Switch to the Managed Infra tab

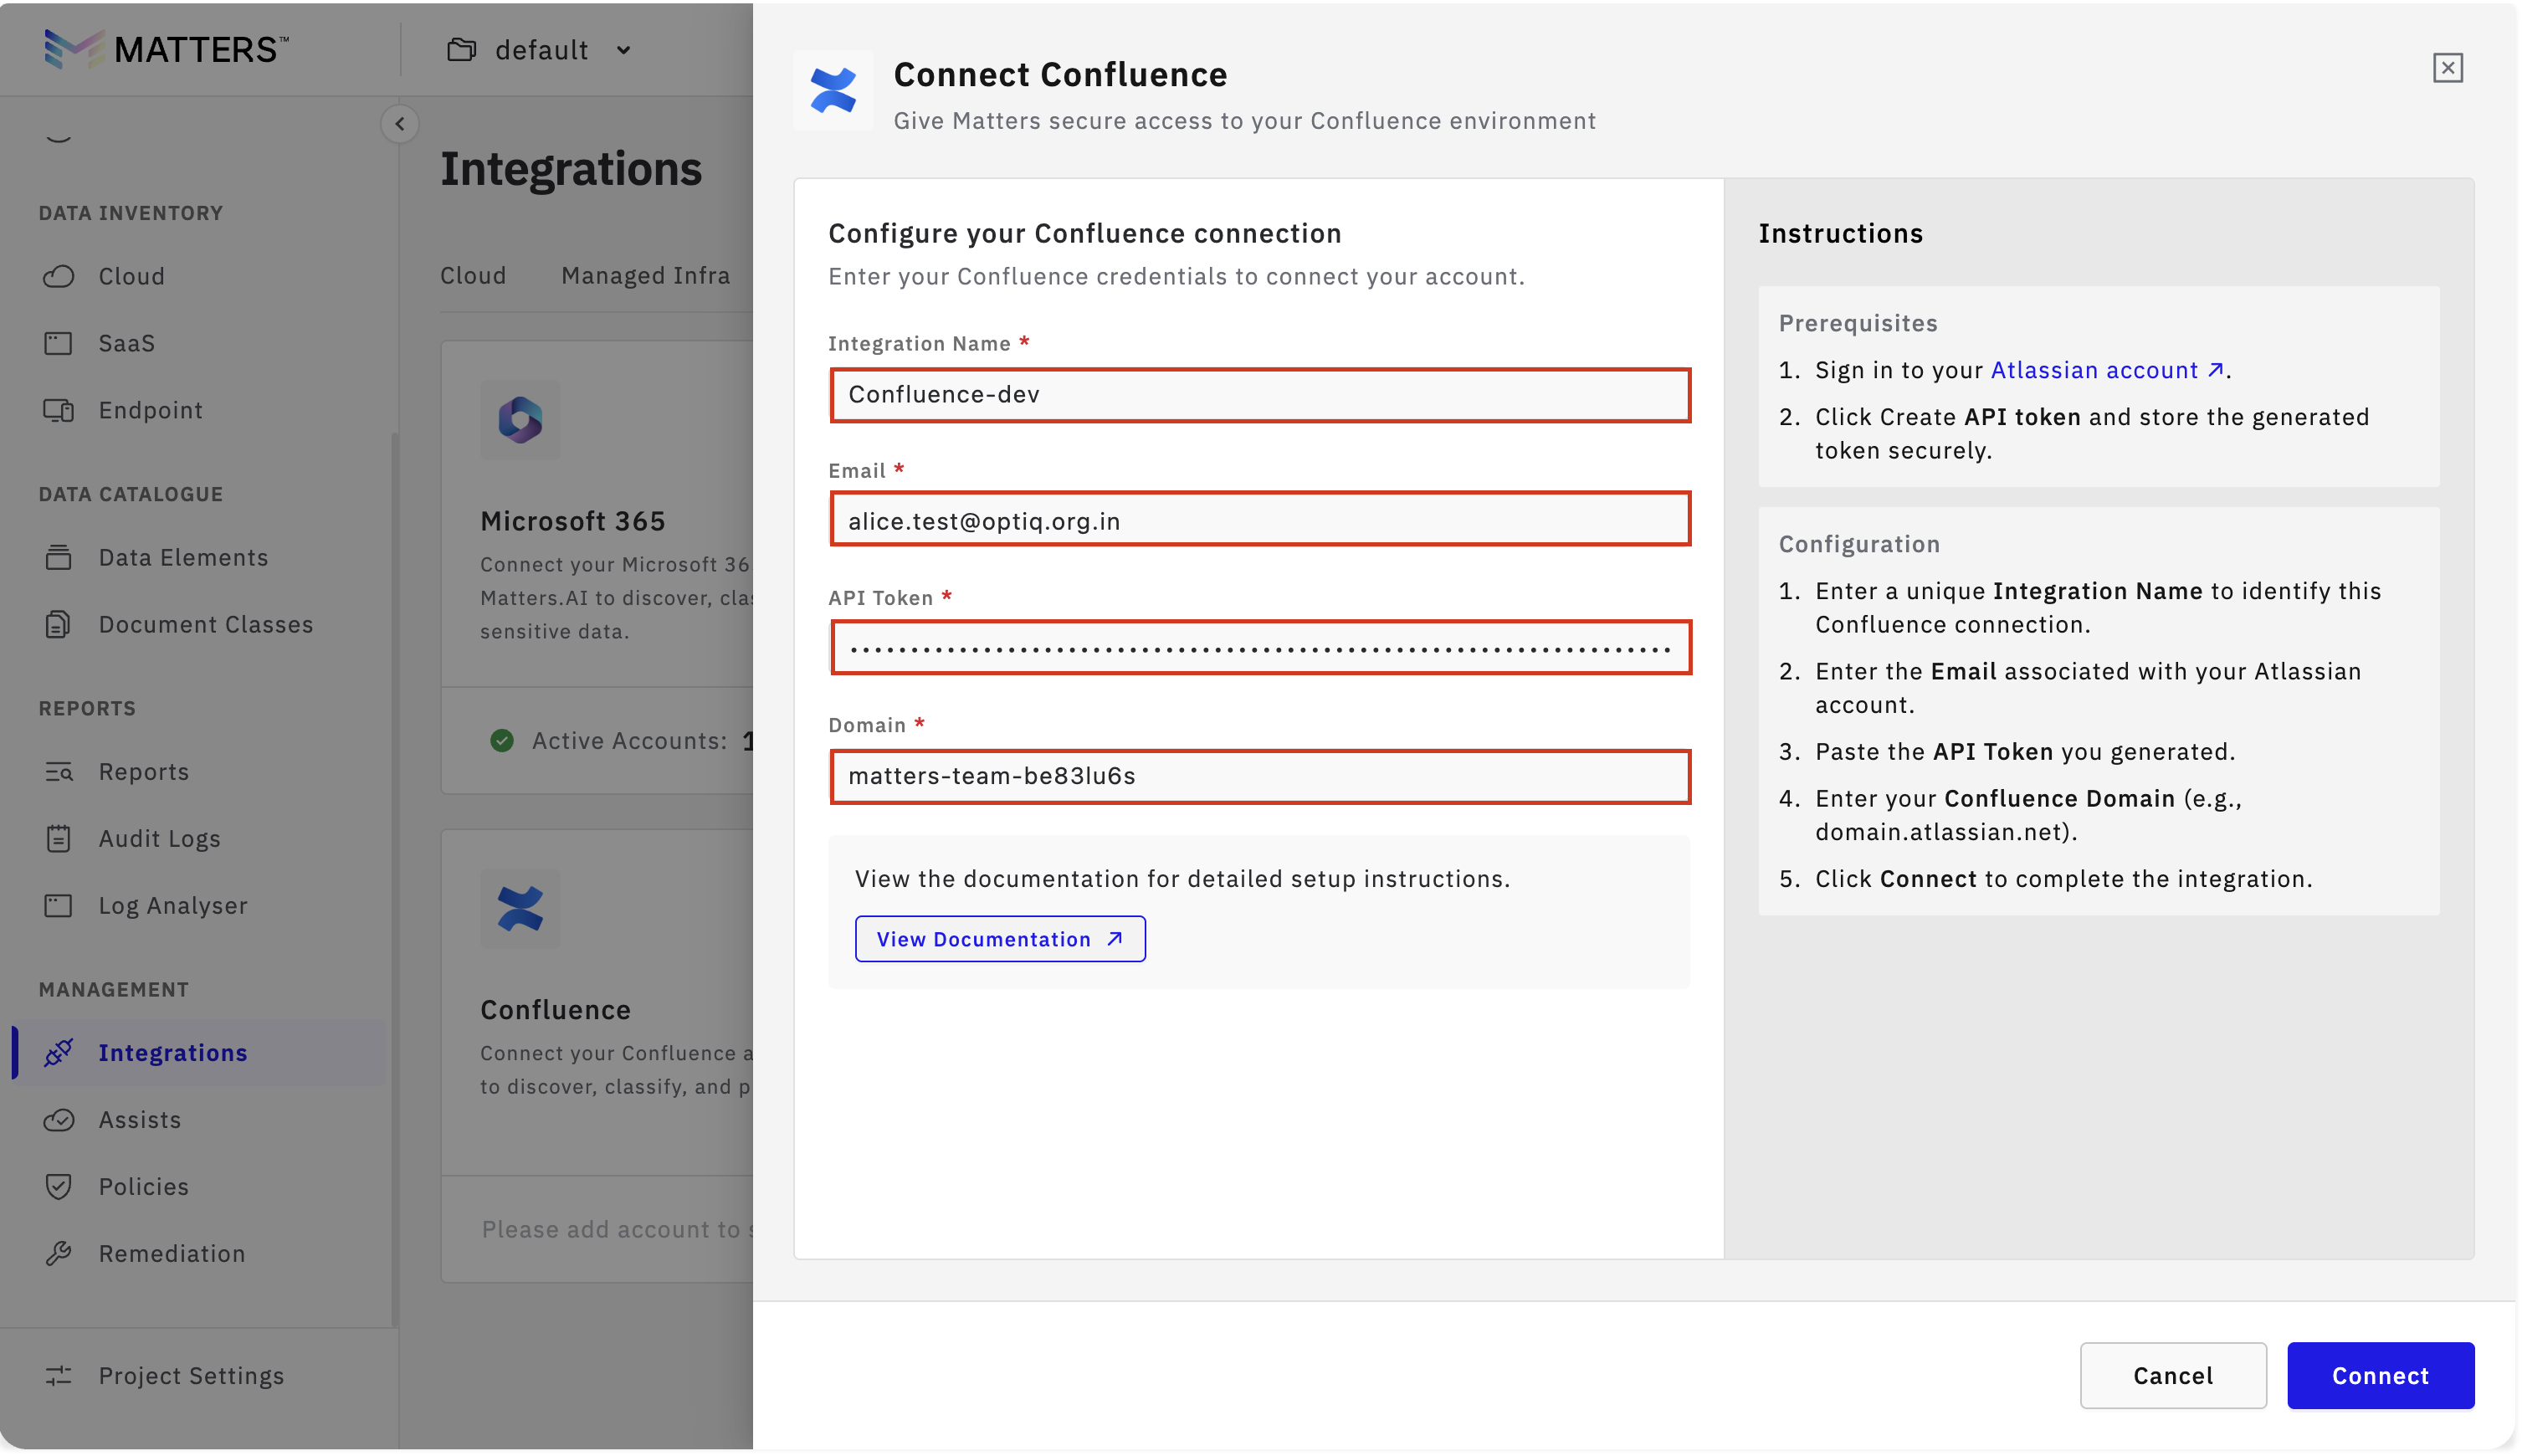(645, 275)
